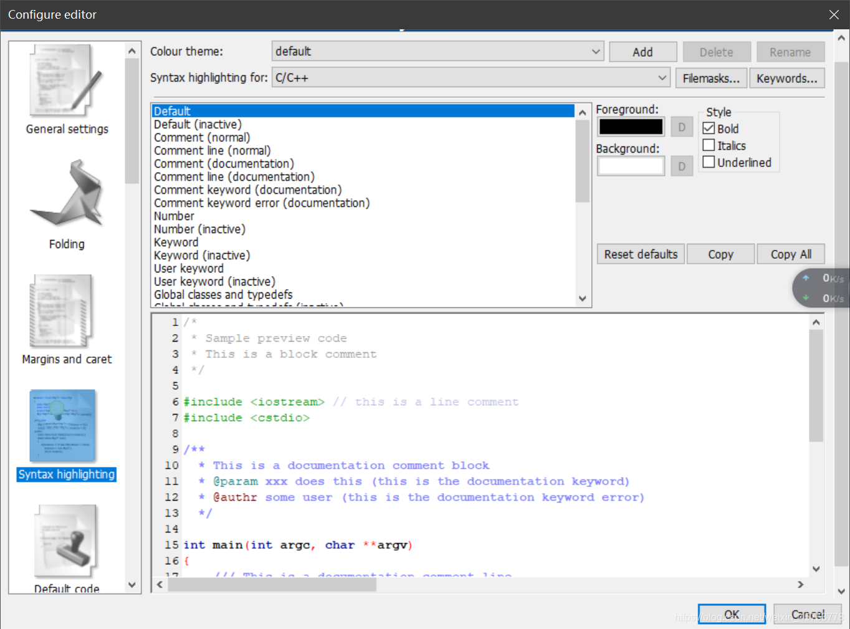Open the Filemasks... dialog

[711, 78]
